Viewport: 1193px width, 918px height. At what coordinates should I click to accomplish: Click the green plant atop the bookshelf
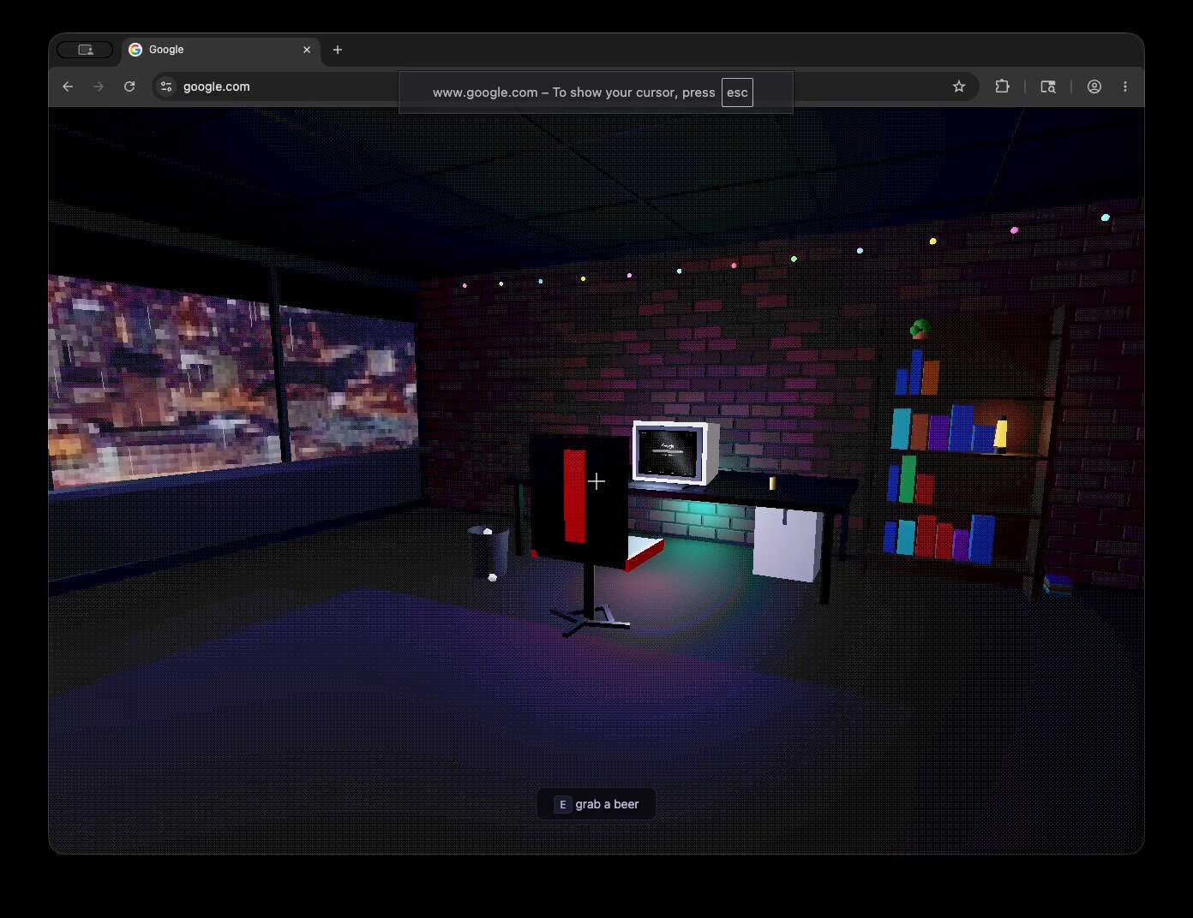[x=920, y=329]
